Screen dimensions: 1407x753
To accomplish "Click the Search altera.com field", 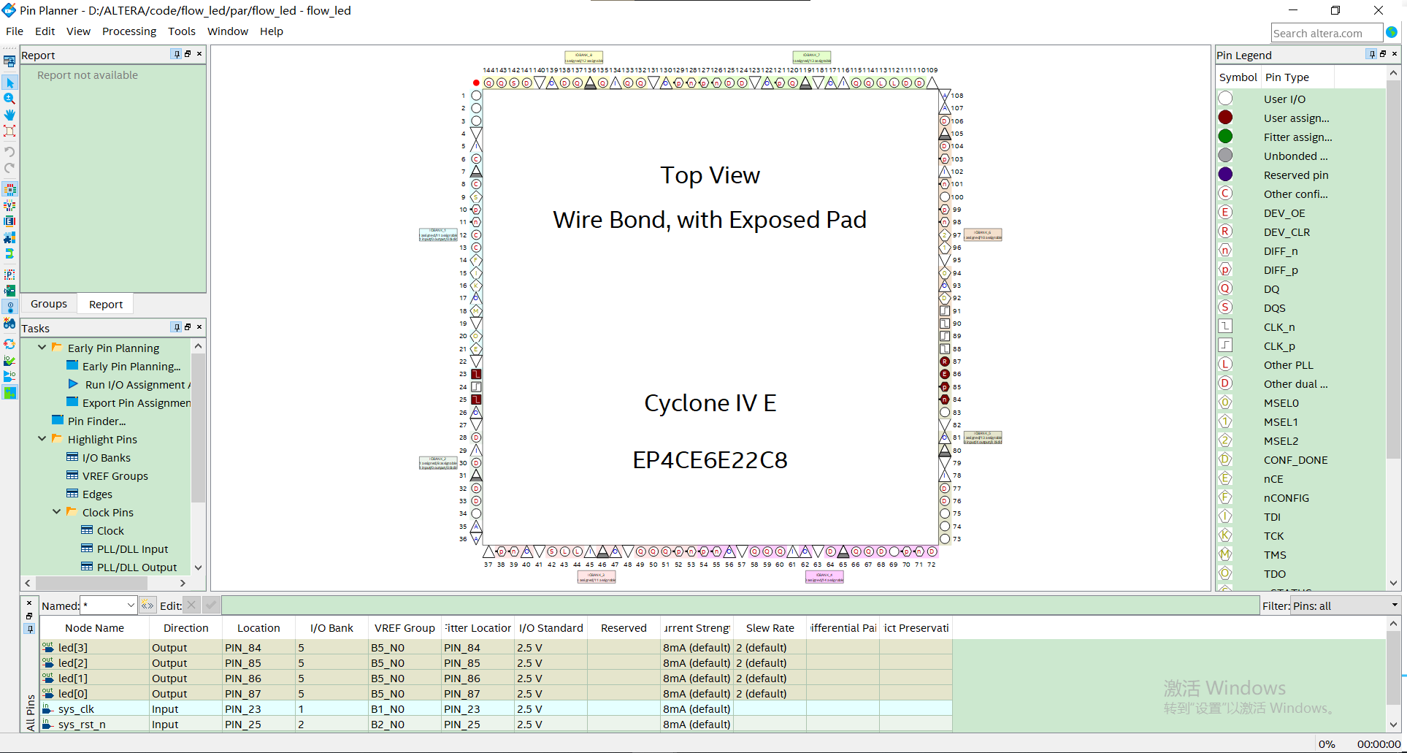I will [1327, 33].
